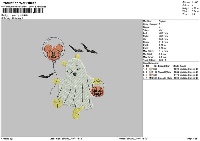This screenshot has width=200, height=141.
Task: Click the Trims value 43
Action: (160, 30)
